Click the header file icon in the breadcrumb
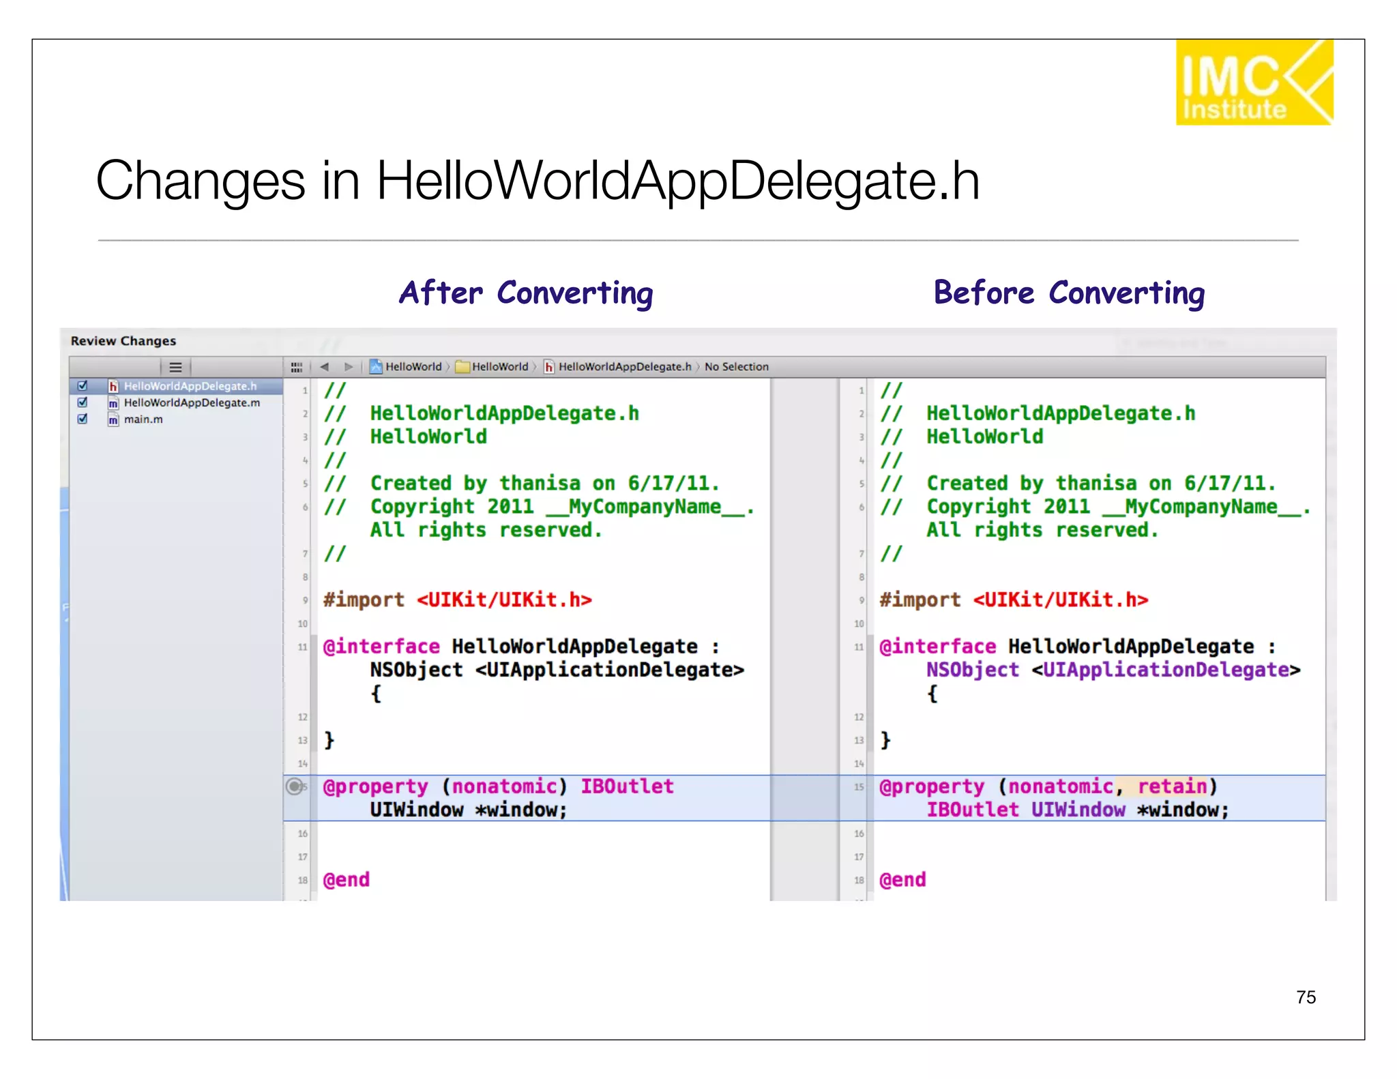The height and width of the screenshot is (1079, 1397). (549, 367)
